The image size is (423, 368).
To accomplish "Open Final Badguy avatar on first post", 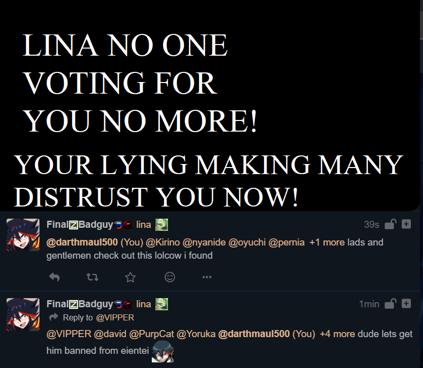I will pyautogui.click(x=23, y=235).
